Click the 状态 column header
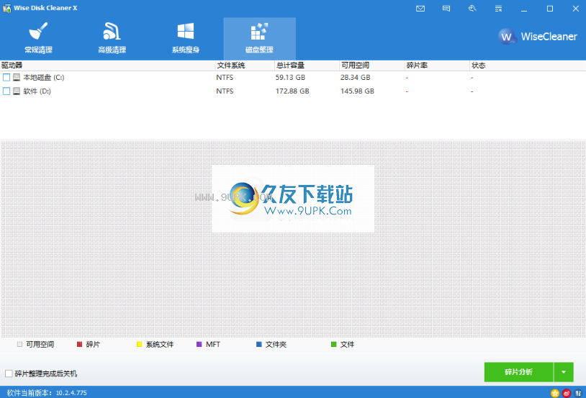The width and height of the screenshot is (586, 398). point(527,65)
